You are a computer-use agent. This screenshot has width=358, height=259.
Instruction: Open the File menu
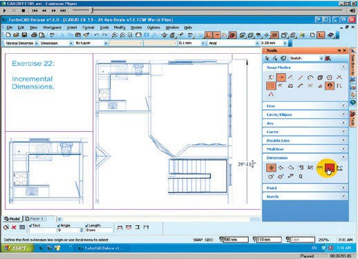coord(10,28)
